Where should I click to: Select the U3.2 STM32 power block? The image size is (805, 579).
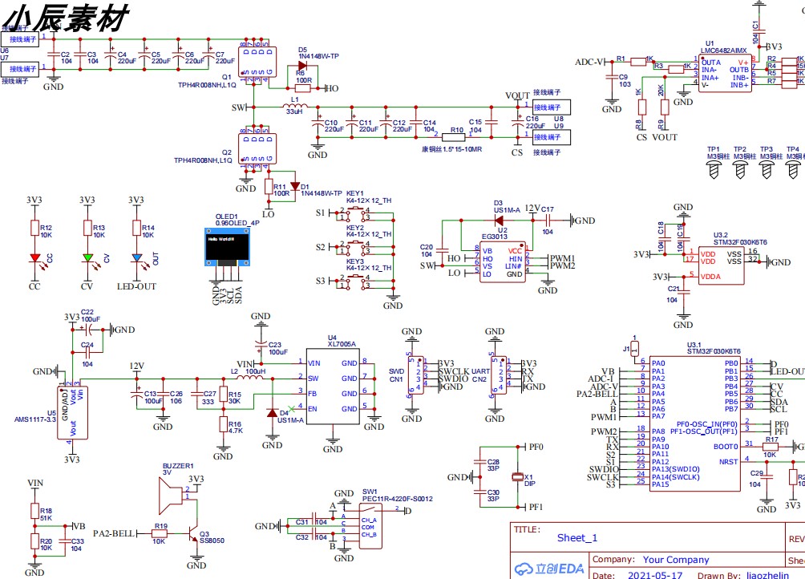pos(722,265)
